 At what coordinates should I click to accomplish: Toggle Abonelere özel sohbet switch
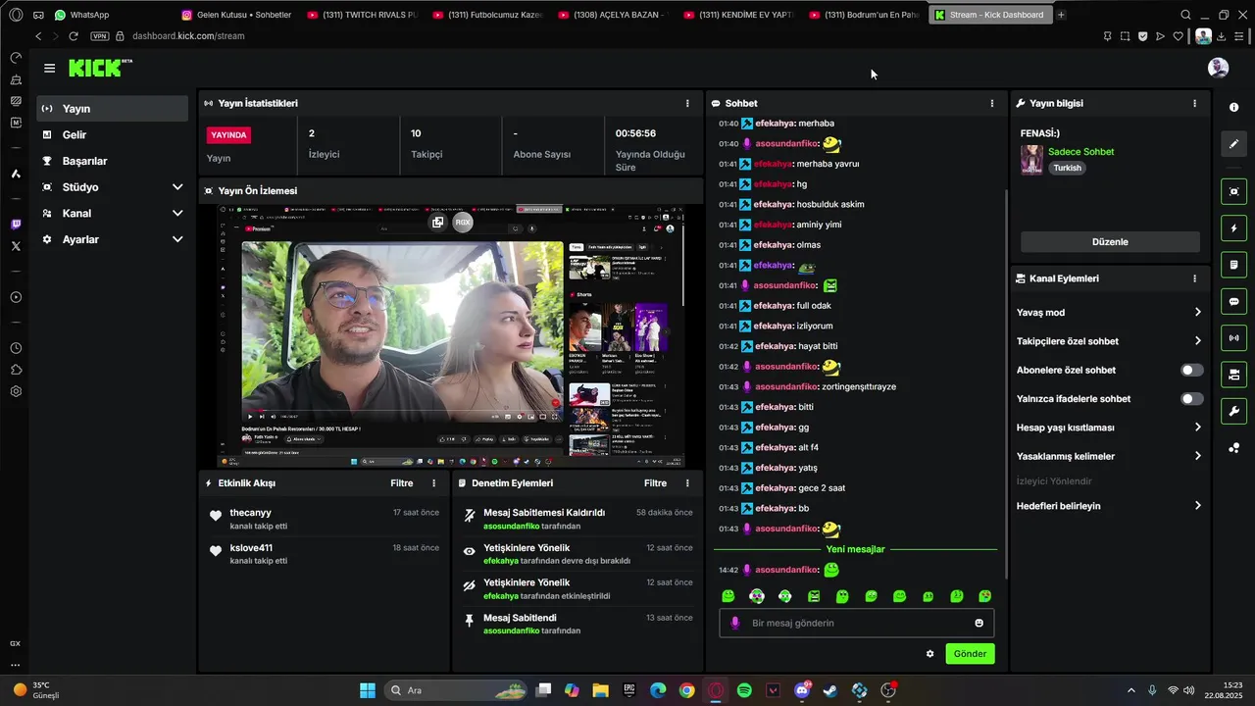pyautogui.click(x=1191, y=371)
